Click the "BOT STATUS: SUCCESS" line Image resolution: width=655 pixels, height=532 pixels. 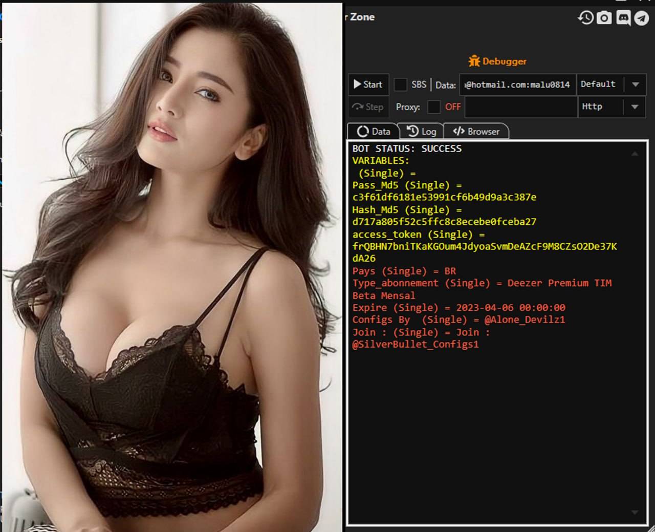tap(407, 148)
